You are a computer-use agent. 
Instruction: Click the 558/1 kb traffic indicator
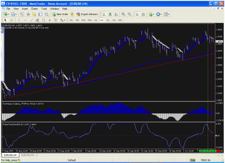pos(206,160)
